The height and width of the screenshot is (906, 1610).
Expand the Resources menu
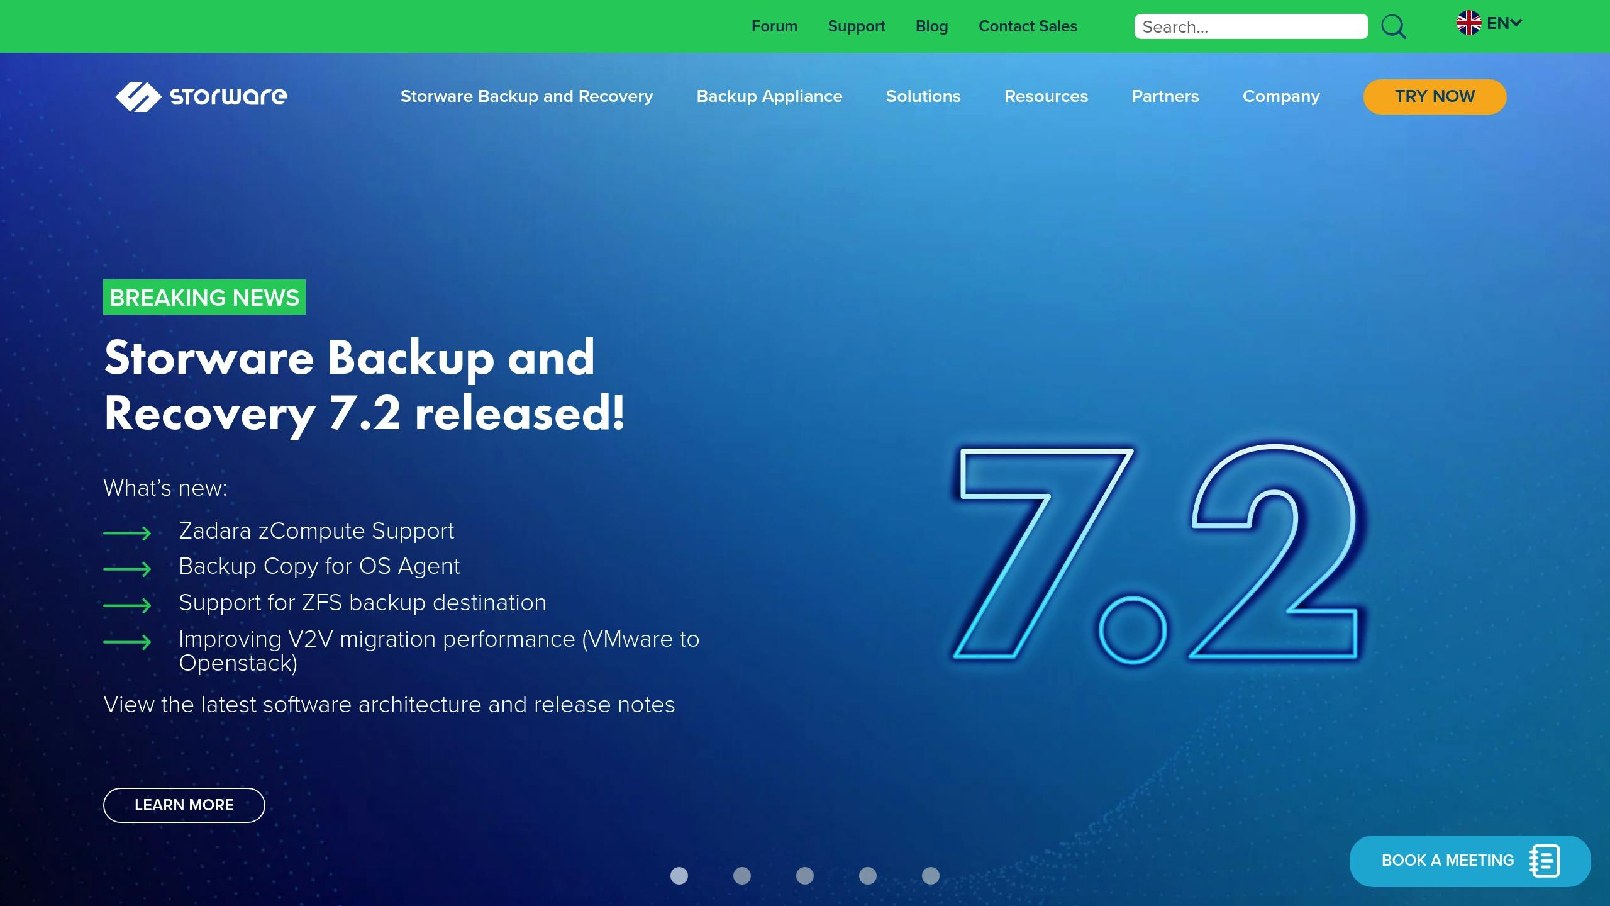click(x=1046, y=96)
